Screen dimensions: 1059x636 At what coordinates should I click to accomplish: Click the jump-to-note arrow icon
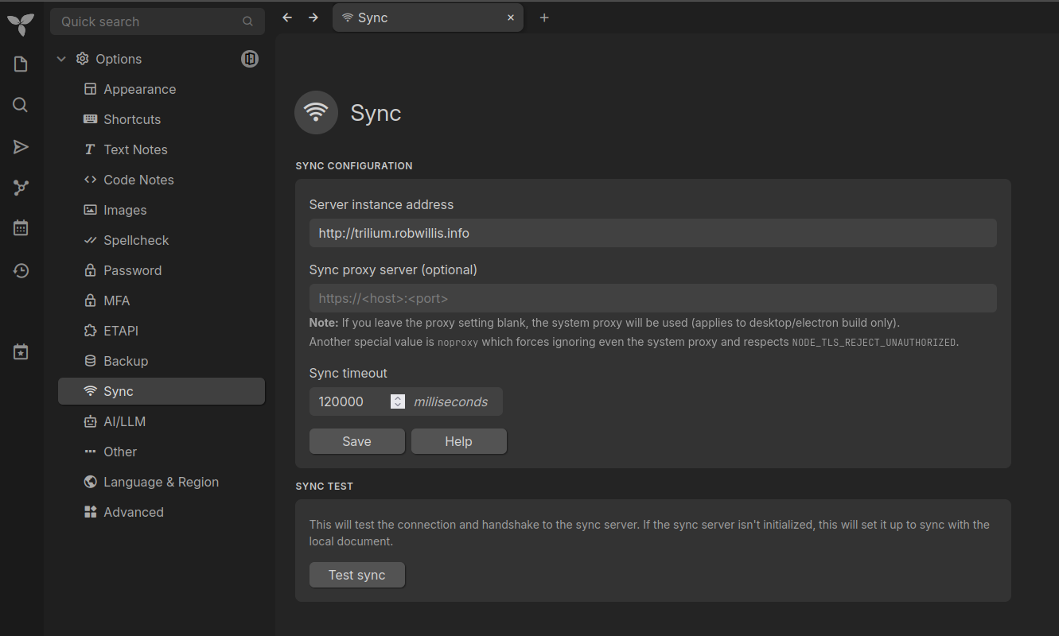[x=21, y=147]
